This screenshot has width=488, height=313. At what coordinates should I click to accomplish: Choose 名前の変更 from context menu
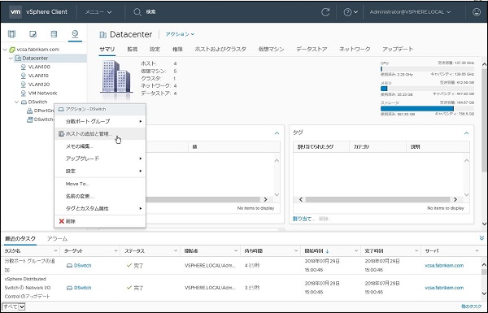[x=100, y=196]
